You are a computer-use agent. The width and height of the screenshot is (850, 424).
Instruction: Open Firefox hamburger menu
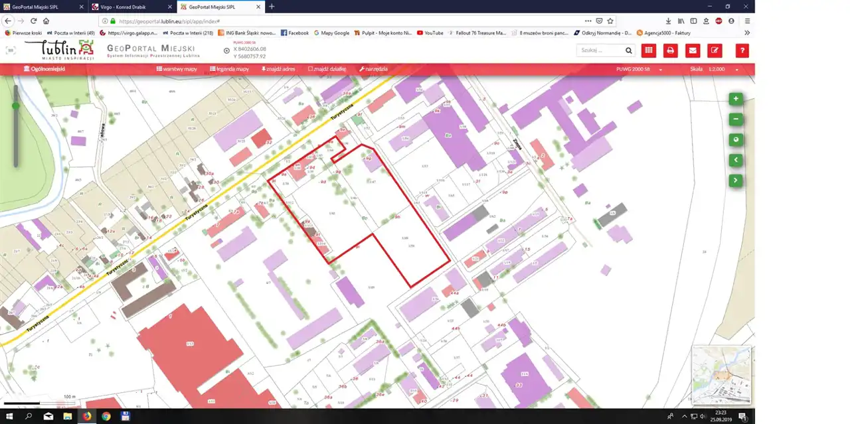point(747,21)
